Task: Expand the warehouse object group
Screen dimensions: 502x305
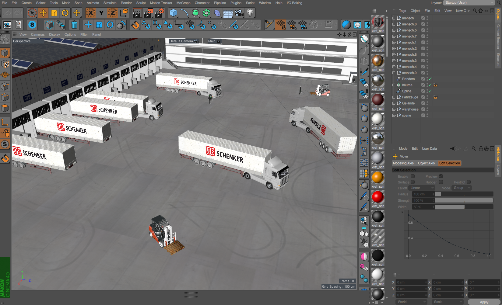Action: point(394,109)
